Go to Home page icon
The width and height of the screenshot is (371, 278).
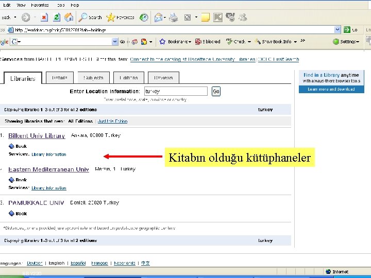[69, 18]
